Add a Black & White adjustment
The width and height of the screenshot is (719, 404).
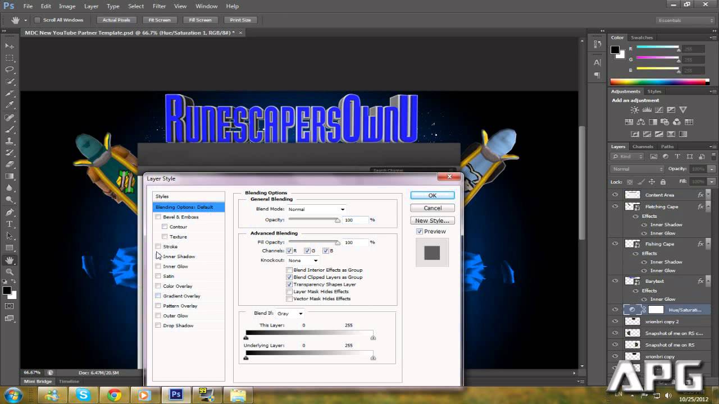click(653, 122)
